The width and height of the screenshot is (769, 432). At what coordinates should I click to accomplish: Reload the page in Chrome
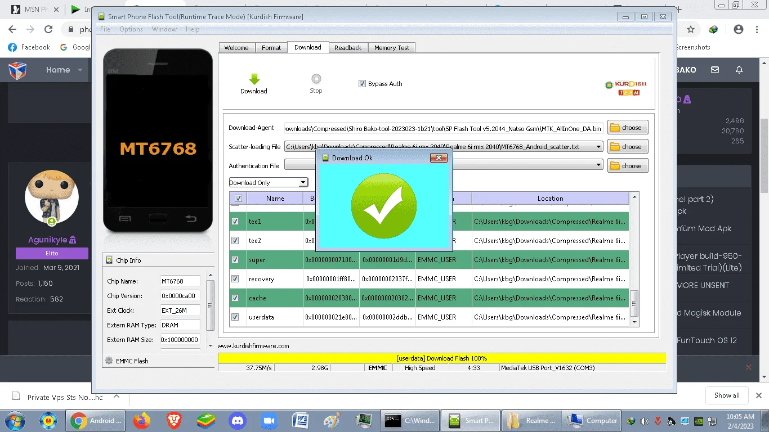[48, 29]
